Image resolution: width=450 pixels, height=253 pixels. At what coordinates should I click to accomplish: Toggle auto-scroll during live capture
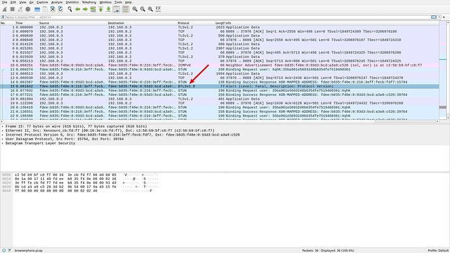116,9
